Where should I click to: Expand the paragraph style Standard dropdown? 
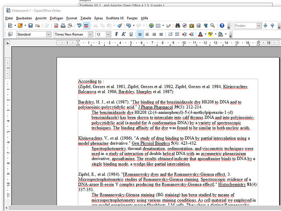49,34
